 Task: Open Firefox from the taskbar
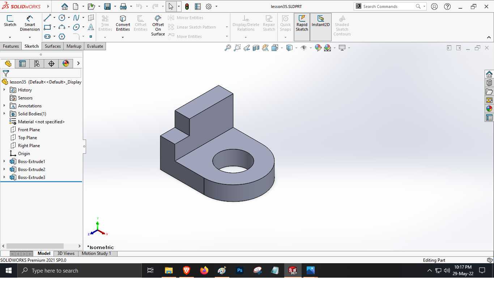[x=204, y=270]
